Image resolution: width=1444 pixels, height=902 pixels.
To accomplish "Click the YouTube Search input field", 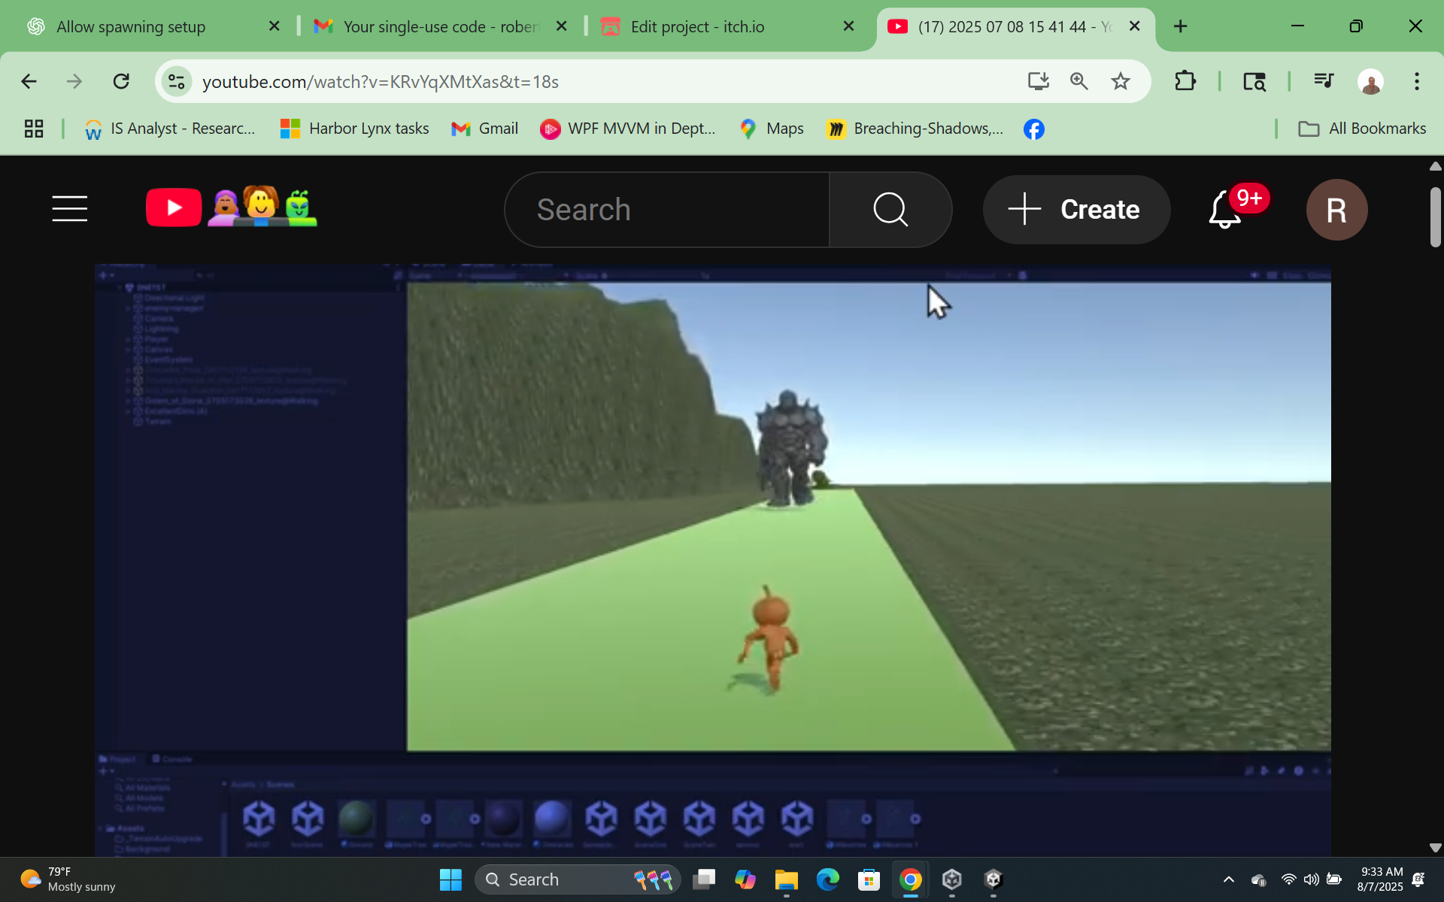I will pos(668,210).
